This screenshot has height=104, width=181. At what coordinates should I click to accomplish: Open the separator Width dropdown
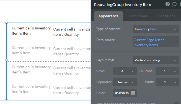pyautogui.click(x=167, y=82)
